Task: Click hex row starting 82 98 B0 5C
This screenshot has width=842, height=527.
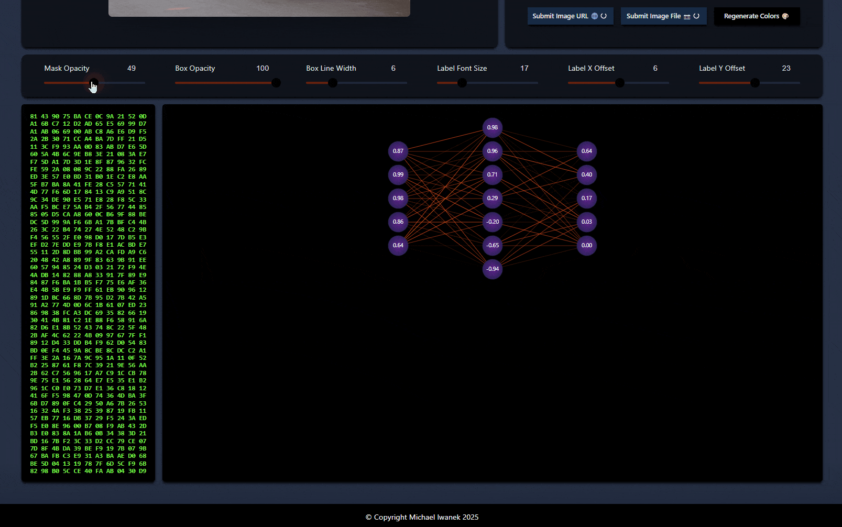Action: (88, 471)
